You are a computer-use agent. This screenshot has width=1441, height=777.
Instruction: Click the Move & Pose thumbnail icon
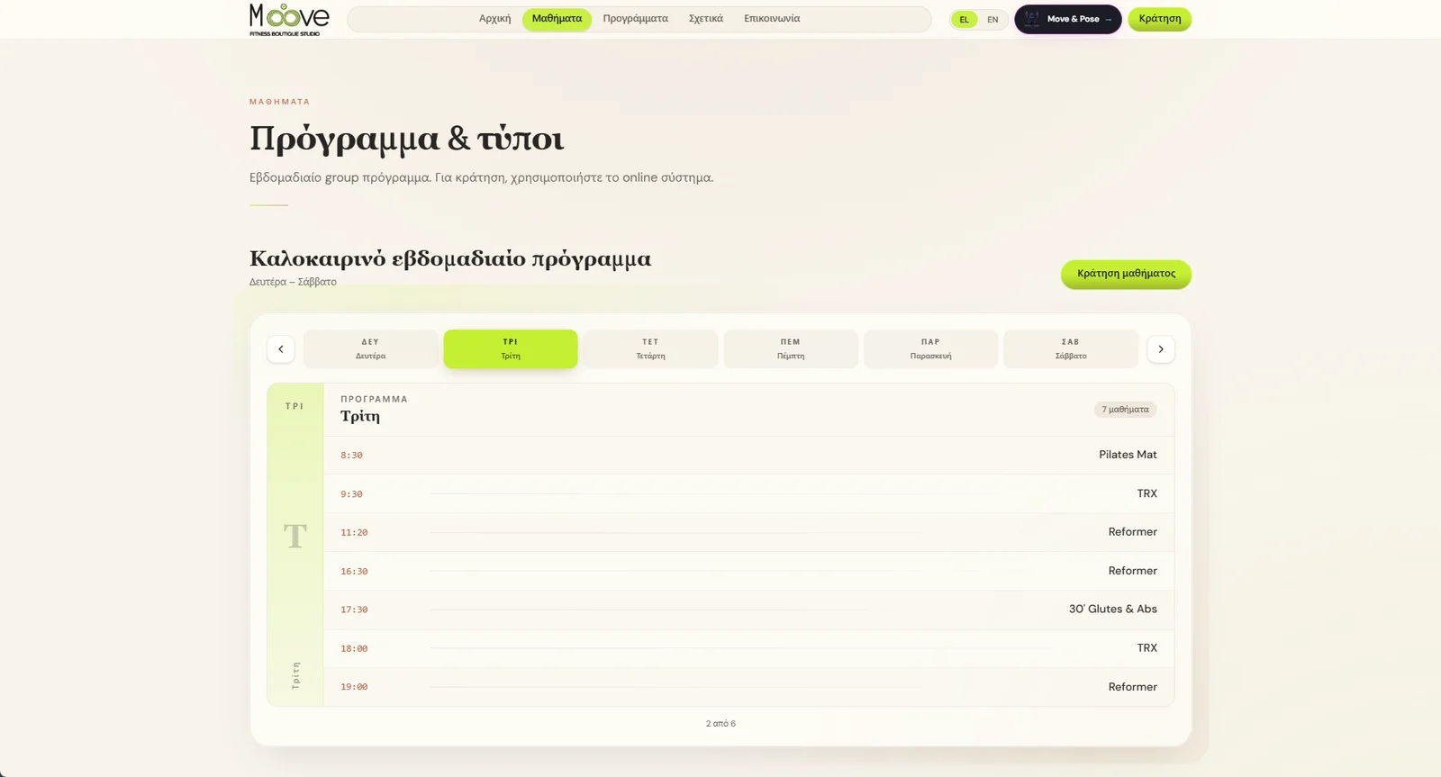(x=1032, y=19)
